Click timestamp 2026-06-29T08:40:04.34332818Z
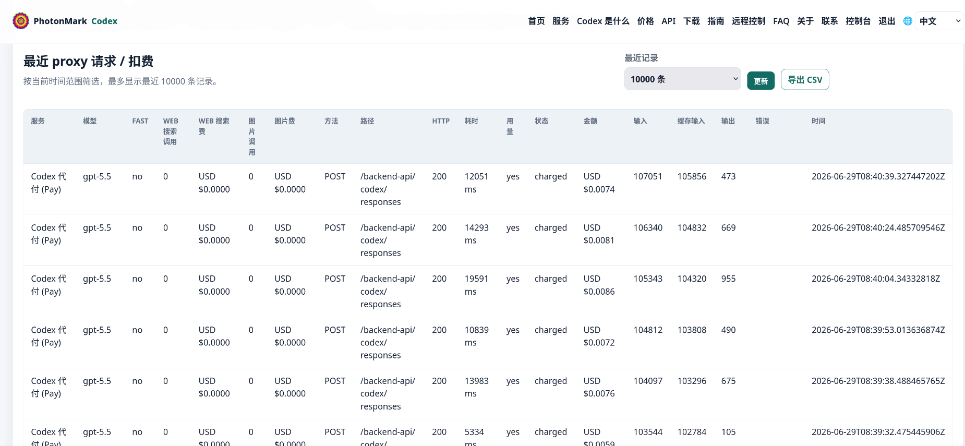The image size is (965, 446). coord(876,279)
